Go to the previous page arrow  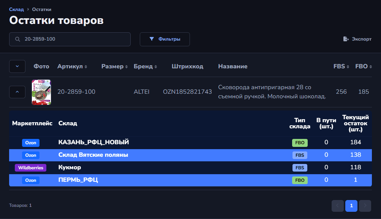(337, 206)
